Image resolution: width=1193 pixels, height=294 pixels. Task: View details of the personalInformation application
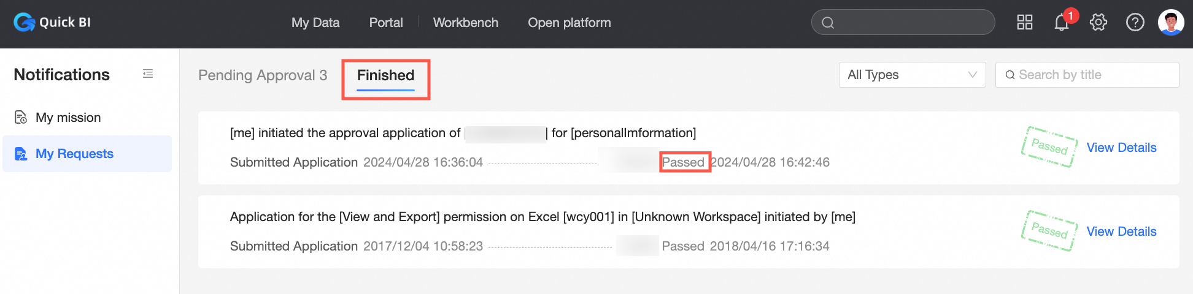click(x=1121, y=148)
